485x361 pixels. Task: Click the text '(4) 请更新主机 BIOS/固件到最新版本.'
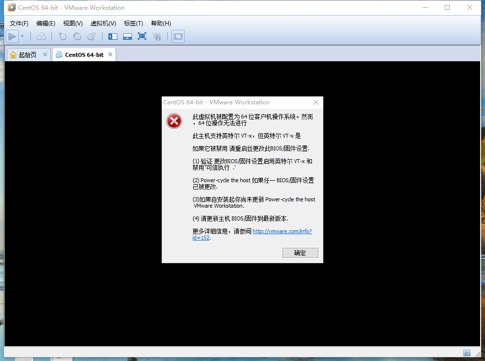(240, 218)
